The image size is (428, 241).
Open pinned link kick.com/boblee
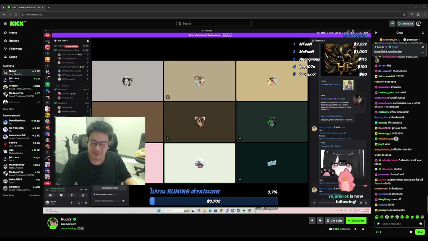point(388,52)
